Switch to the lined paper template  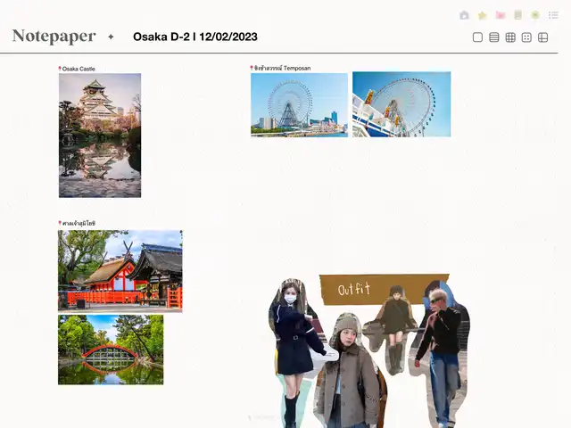pyautogui.click(x=493, y=37)
